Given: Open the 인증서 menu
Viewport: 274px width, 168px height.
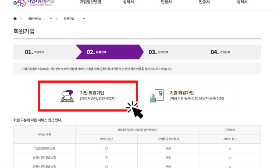Looking at the screenshot, I should point(204,2).
